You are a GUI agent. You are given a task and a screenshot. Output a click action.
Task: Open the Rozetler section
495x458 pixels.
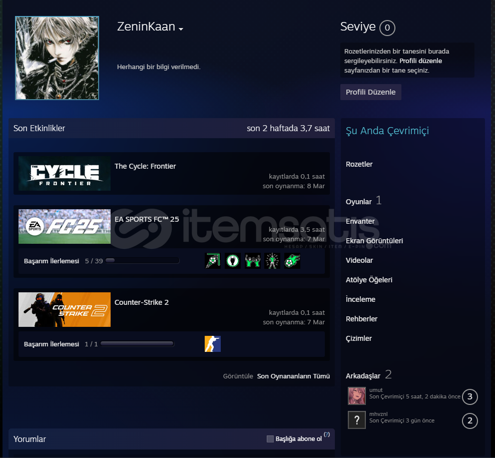[359, 164]
